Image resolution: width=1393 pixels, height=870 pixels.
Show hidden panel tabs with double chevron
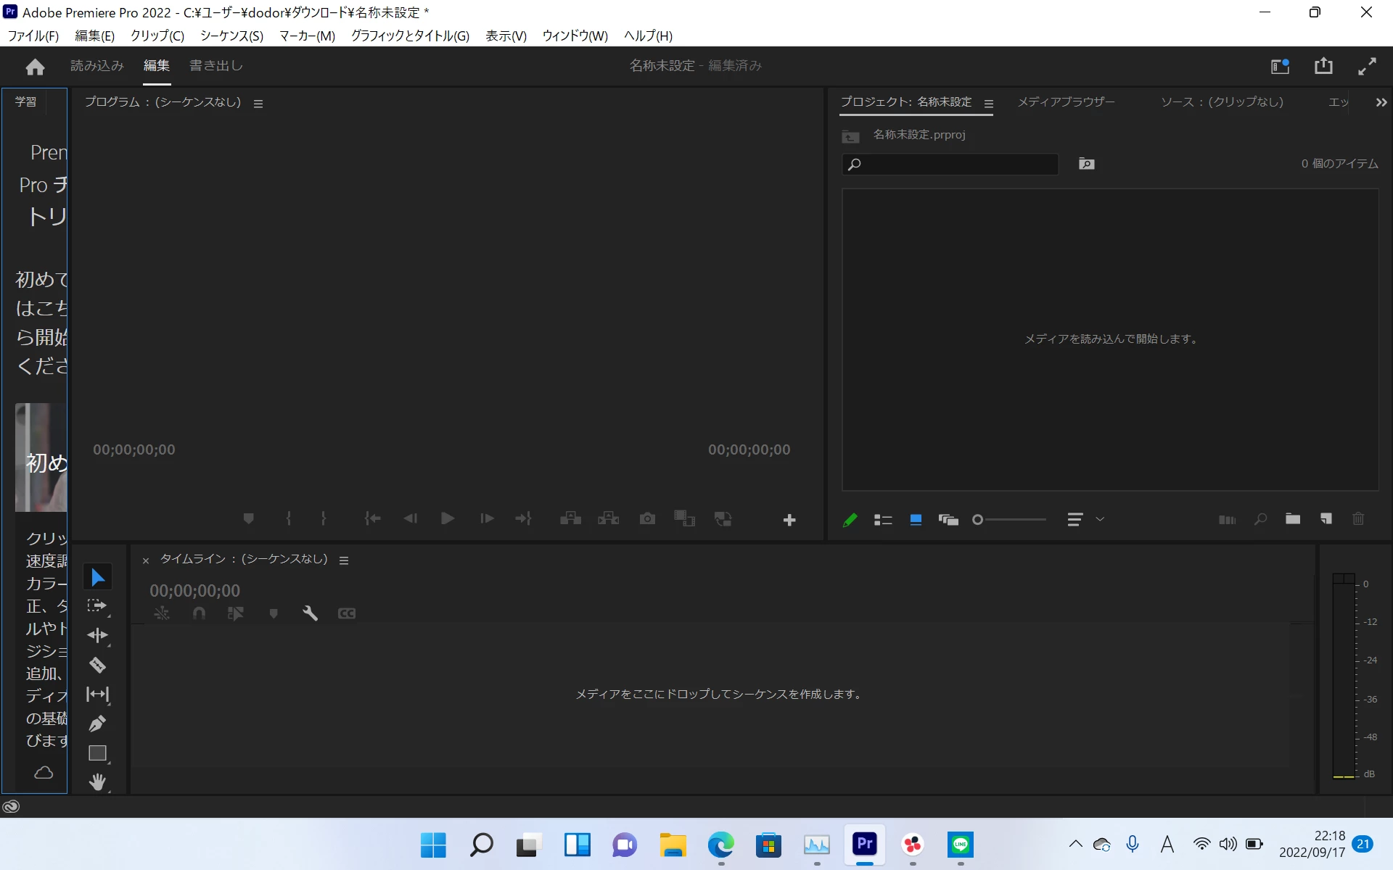(1381, 103)
